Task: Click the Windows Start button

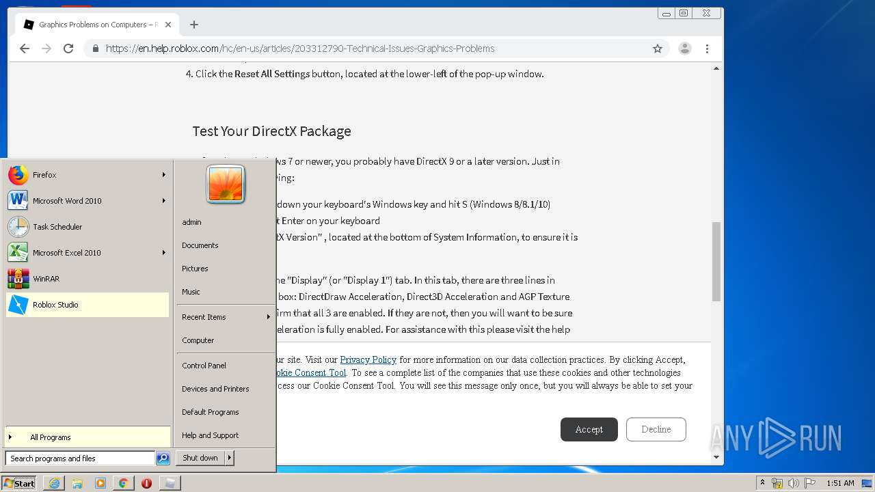Action: 19,483
